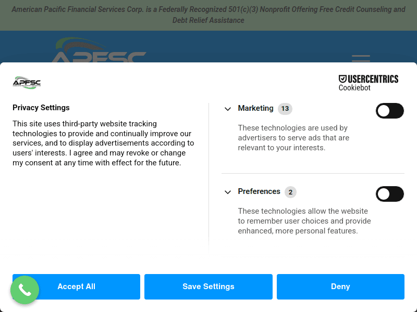The image size is (417, 312).
Task: Select the Privacy Settings heading
Action: pyautogui.click(x=41, y=108)
